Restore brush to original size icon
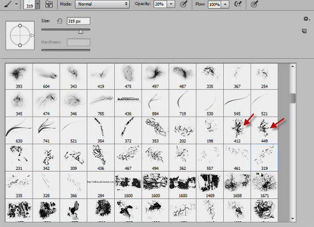 59,21
